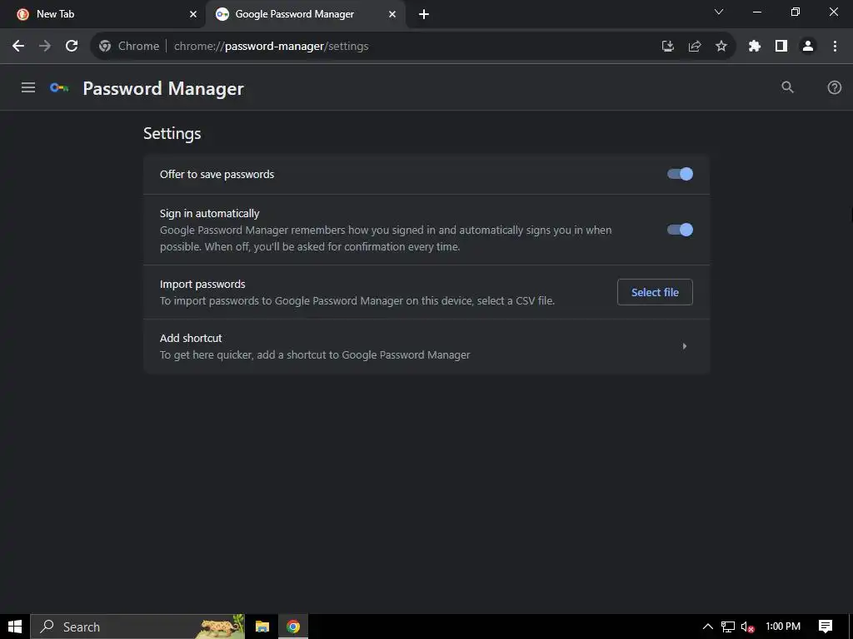Click the Chrome taskbar icon

click(293, 627)
